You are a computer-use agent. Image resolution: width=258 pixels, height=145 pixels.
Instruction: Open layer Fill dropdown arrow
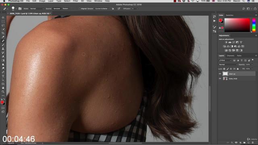[252, 69]
